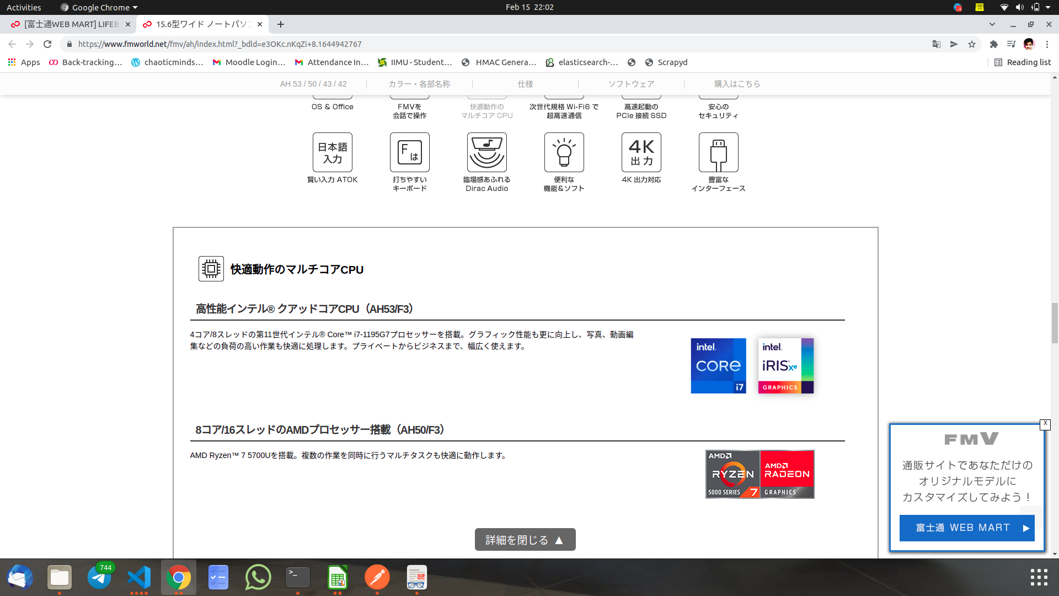The height and width of the screenshot is (596, 1059).
Task: Click the AMD Ryzen 7 badge
Action: pyautogui.click(x=733, y=474)
